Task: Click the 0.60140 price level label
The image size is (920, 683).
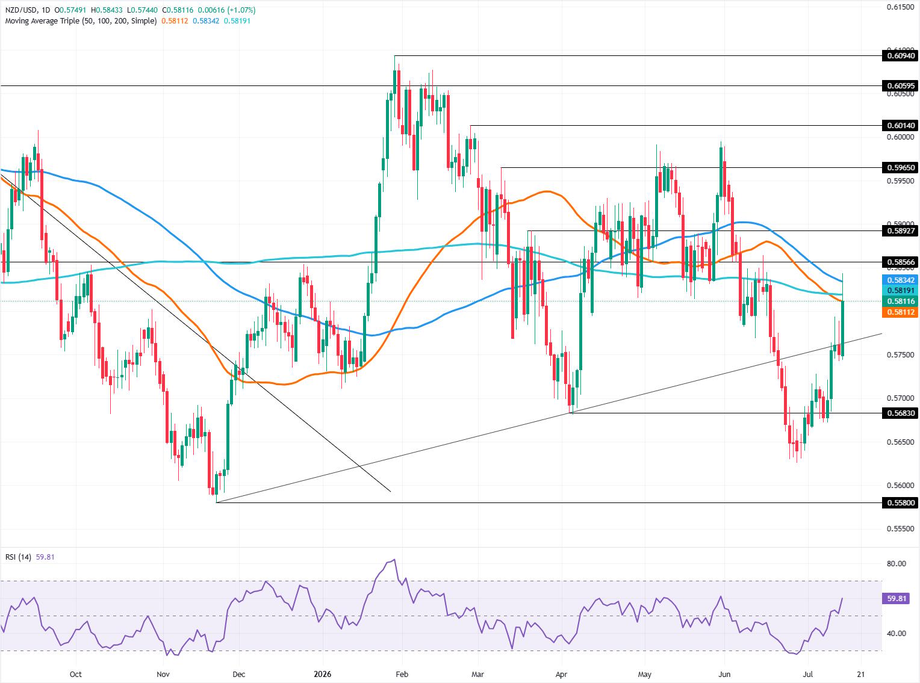Action: point(901,126)
